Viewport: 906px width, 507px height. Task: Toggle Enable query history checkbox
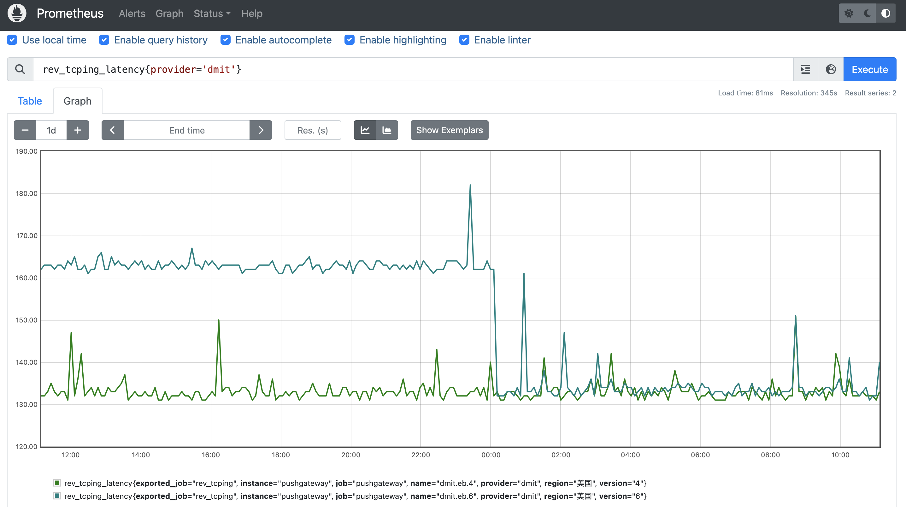[x=104, y=40]
